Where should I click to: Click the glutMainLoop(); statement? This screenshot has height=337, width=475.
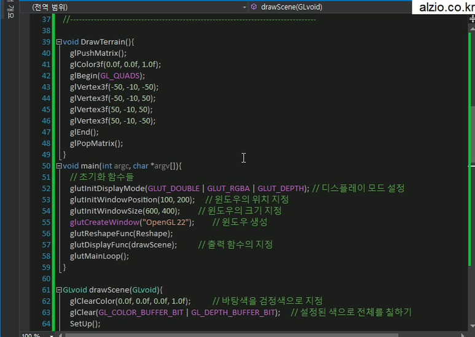(100, 256)
